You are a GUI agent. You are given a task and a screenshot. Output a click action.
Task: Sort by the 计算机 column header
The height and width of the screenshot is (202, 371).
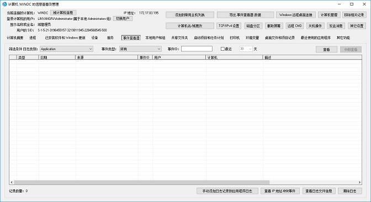pyautogui.click(x=234, y=57)
